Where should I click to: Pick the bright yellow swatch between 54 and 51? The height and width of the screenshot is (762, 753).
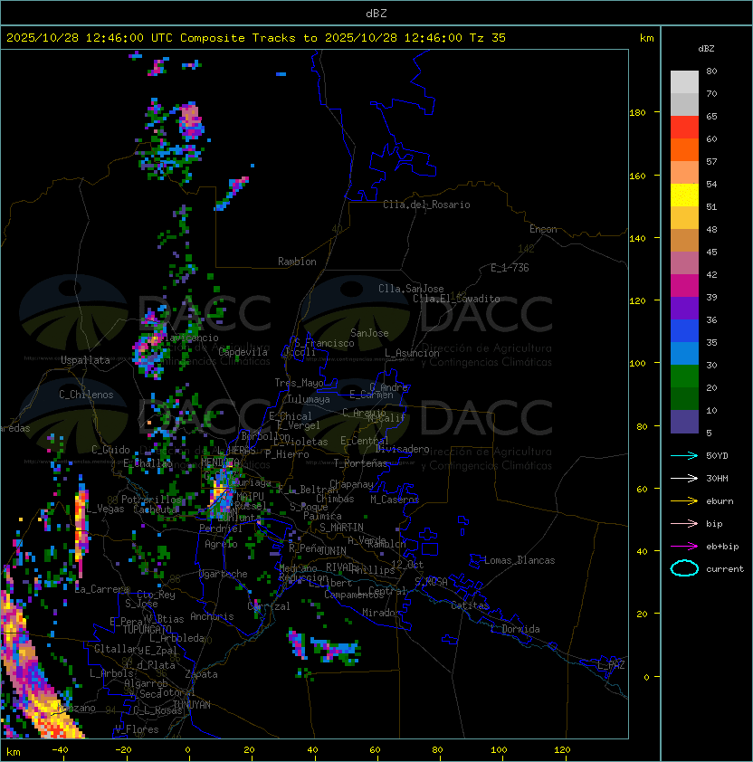point(684,195)
